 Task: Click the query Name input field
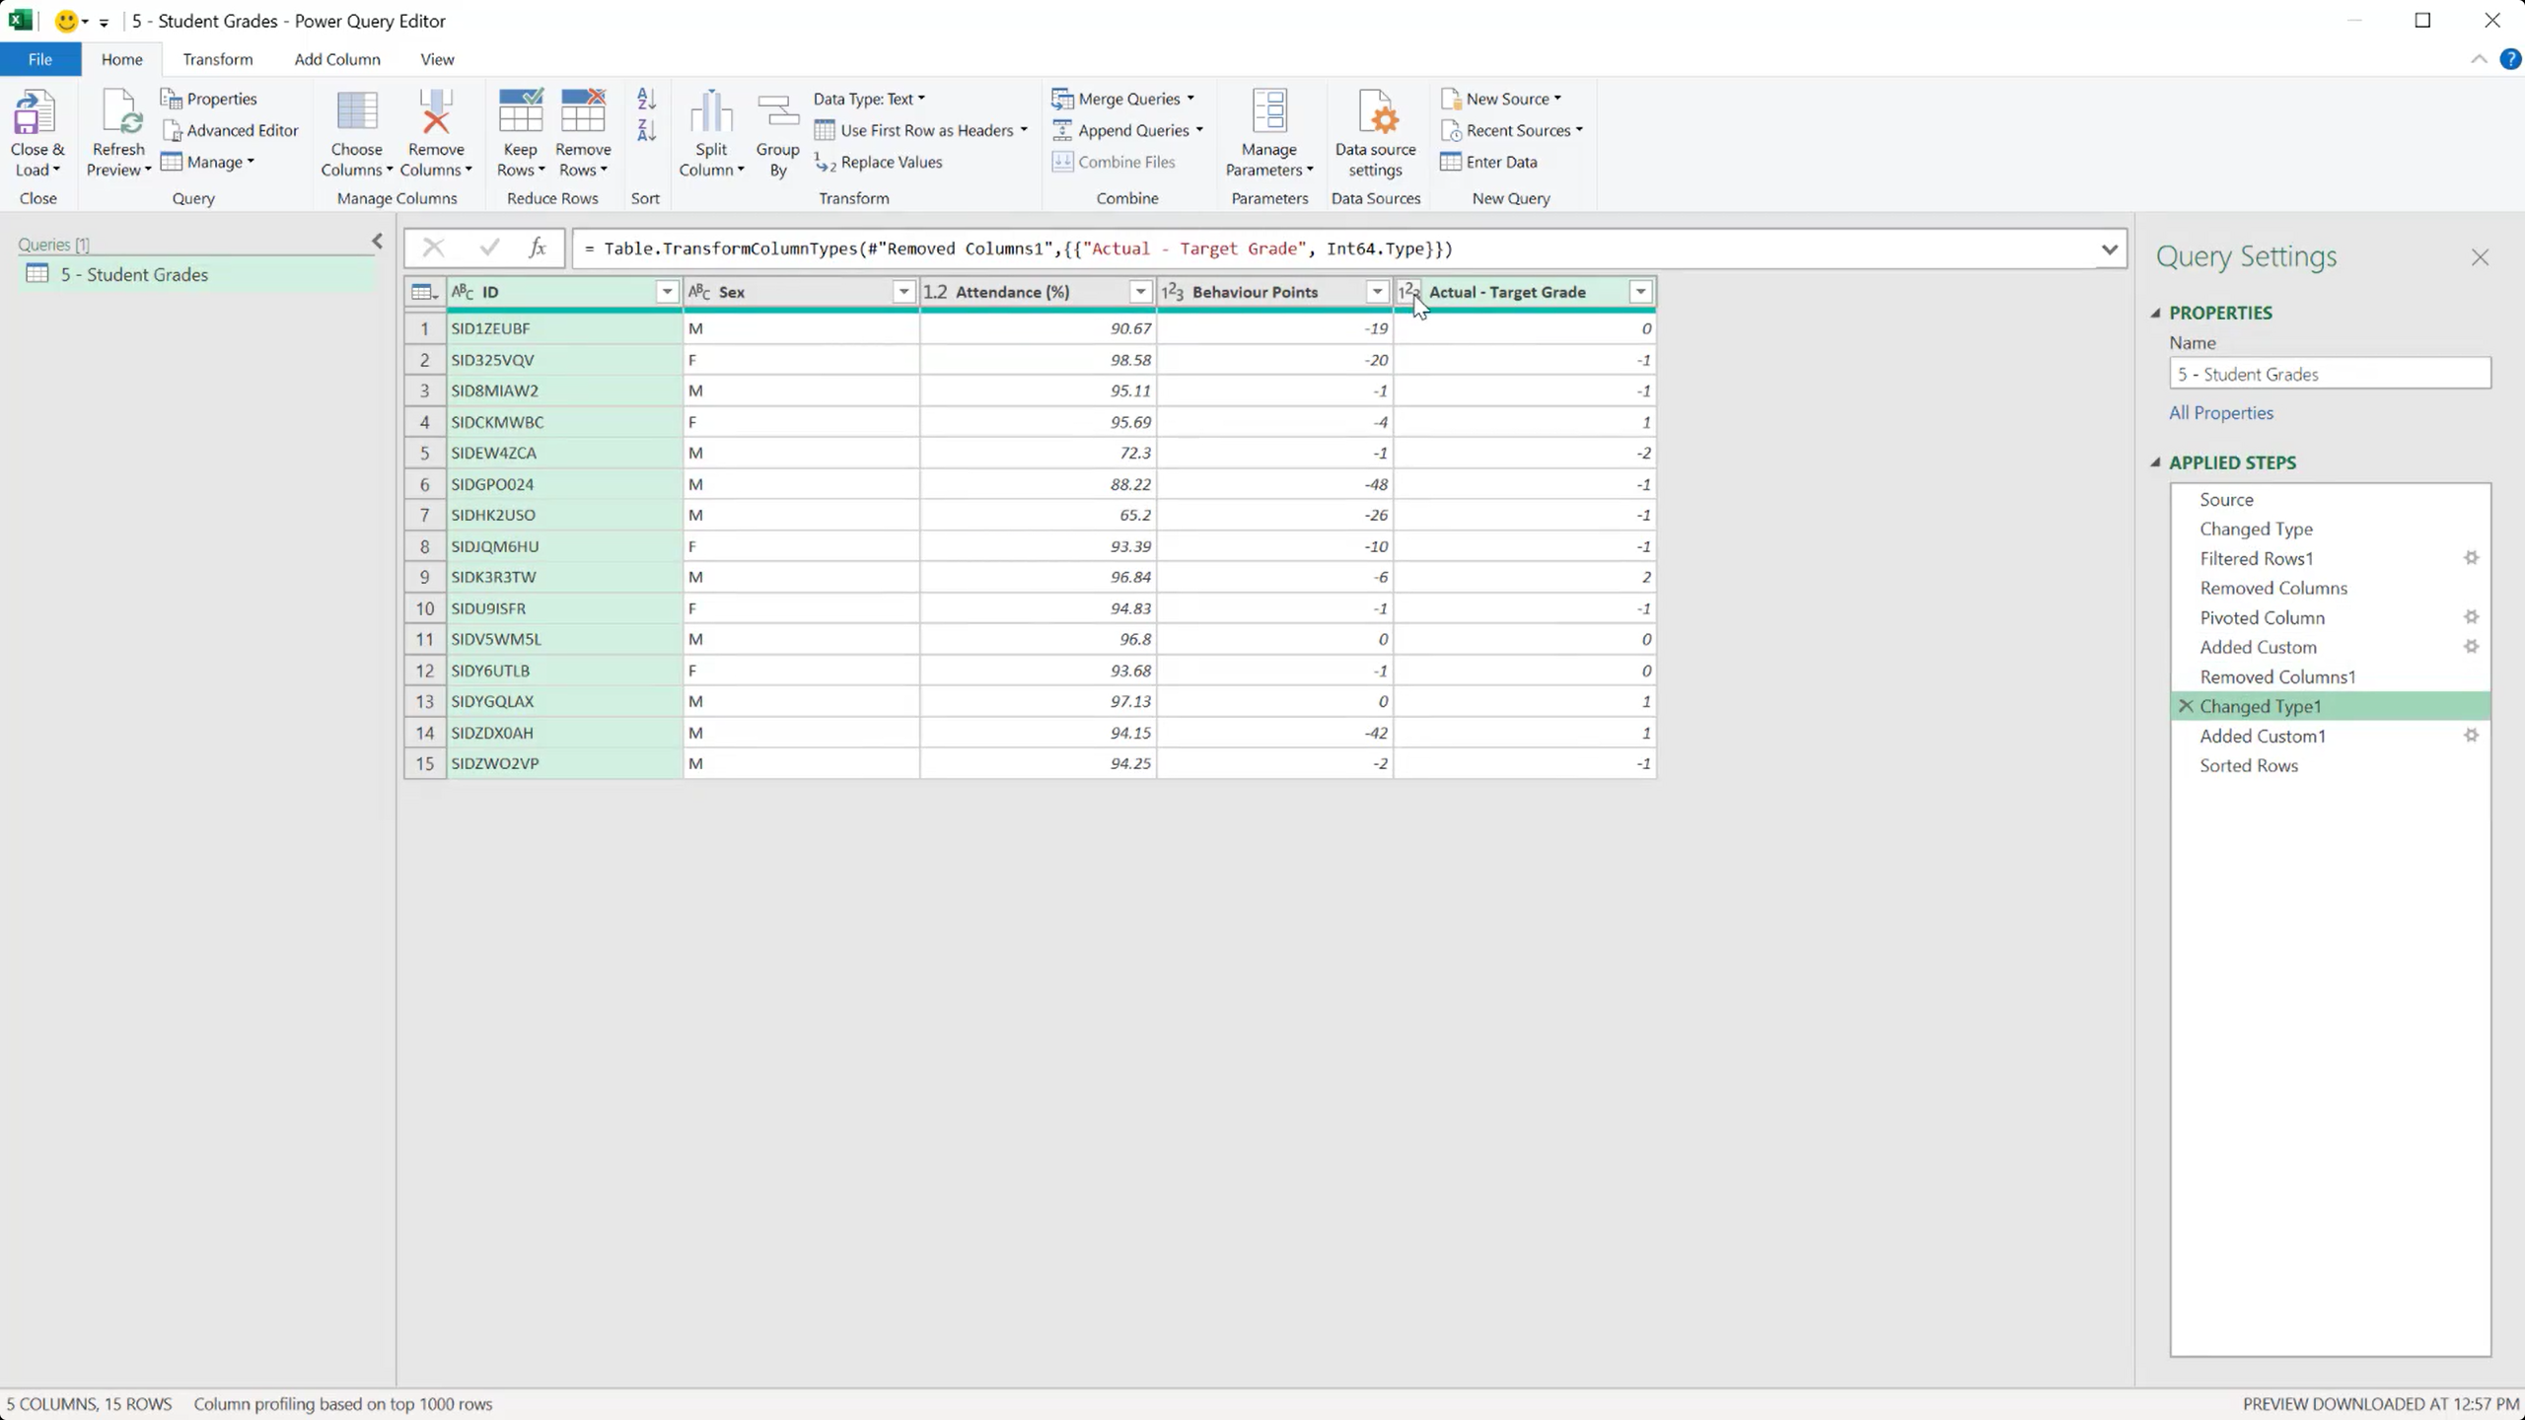[x=2329, y=375]
